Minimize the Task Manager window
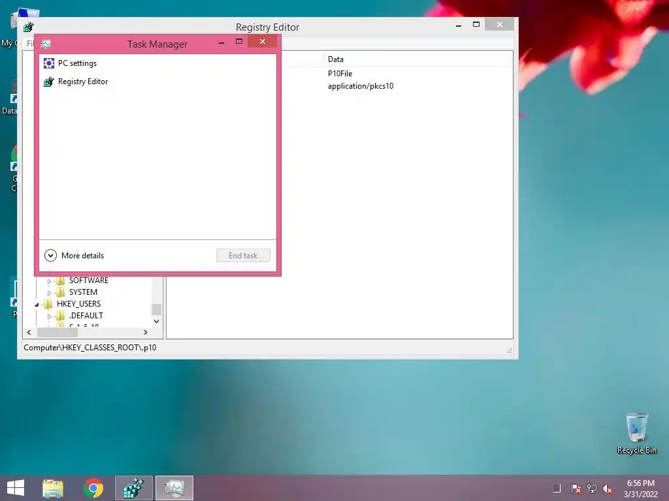The image size is (669, 501). click(221, 42)
